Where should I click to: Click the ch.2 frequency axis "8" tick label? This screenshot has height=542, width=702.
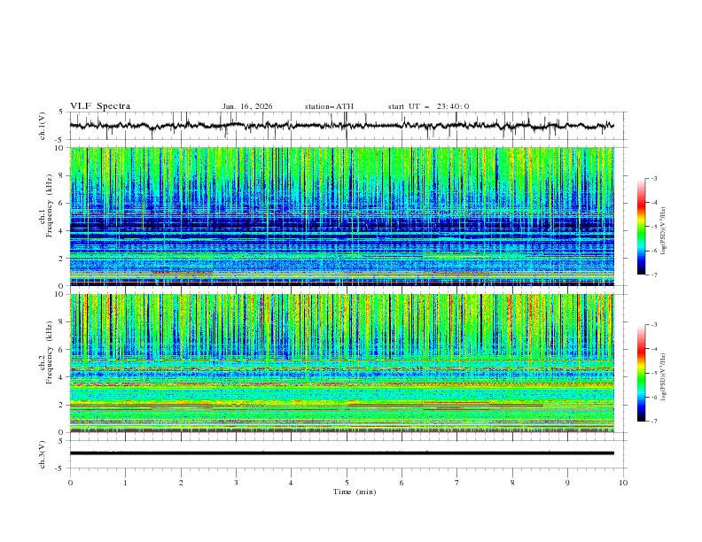62,322
